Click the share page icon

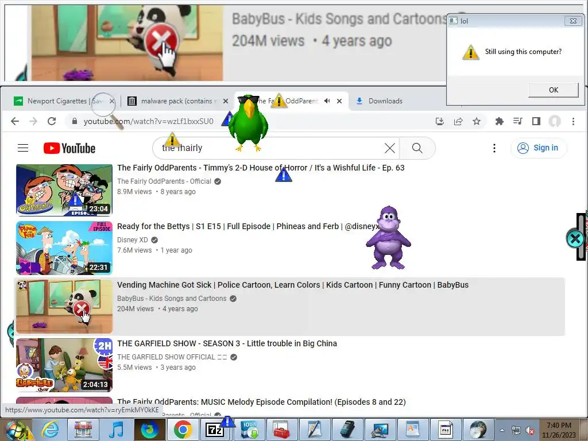[x=458, y=121]
